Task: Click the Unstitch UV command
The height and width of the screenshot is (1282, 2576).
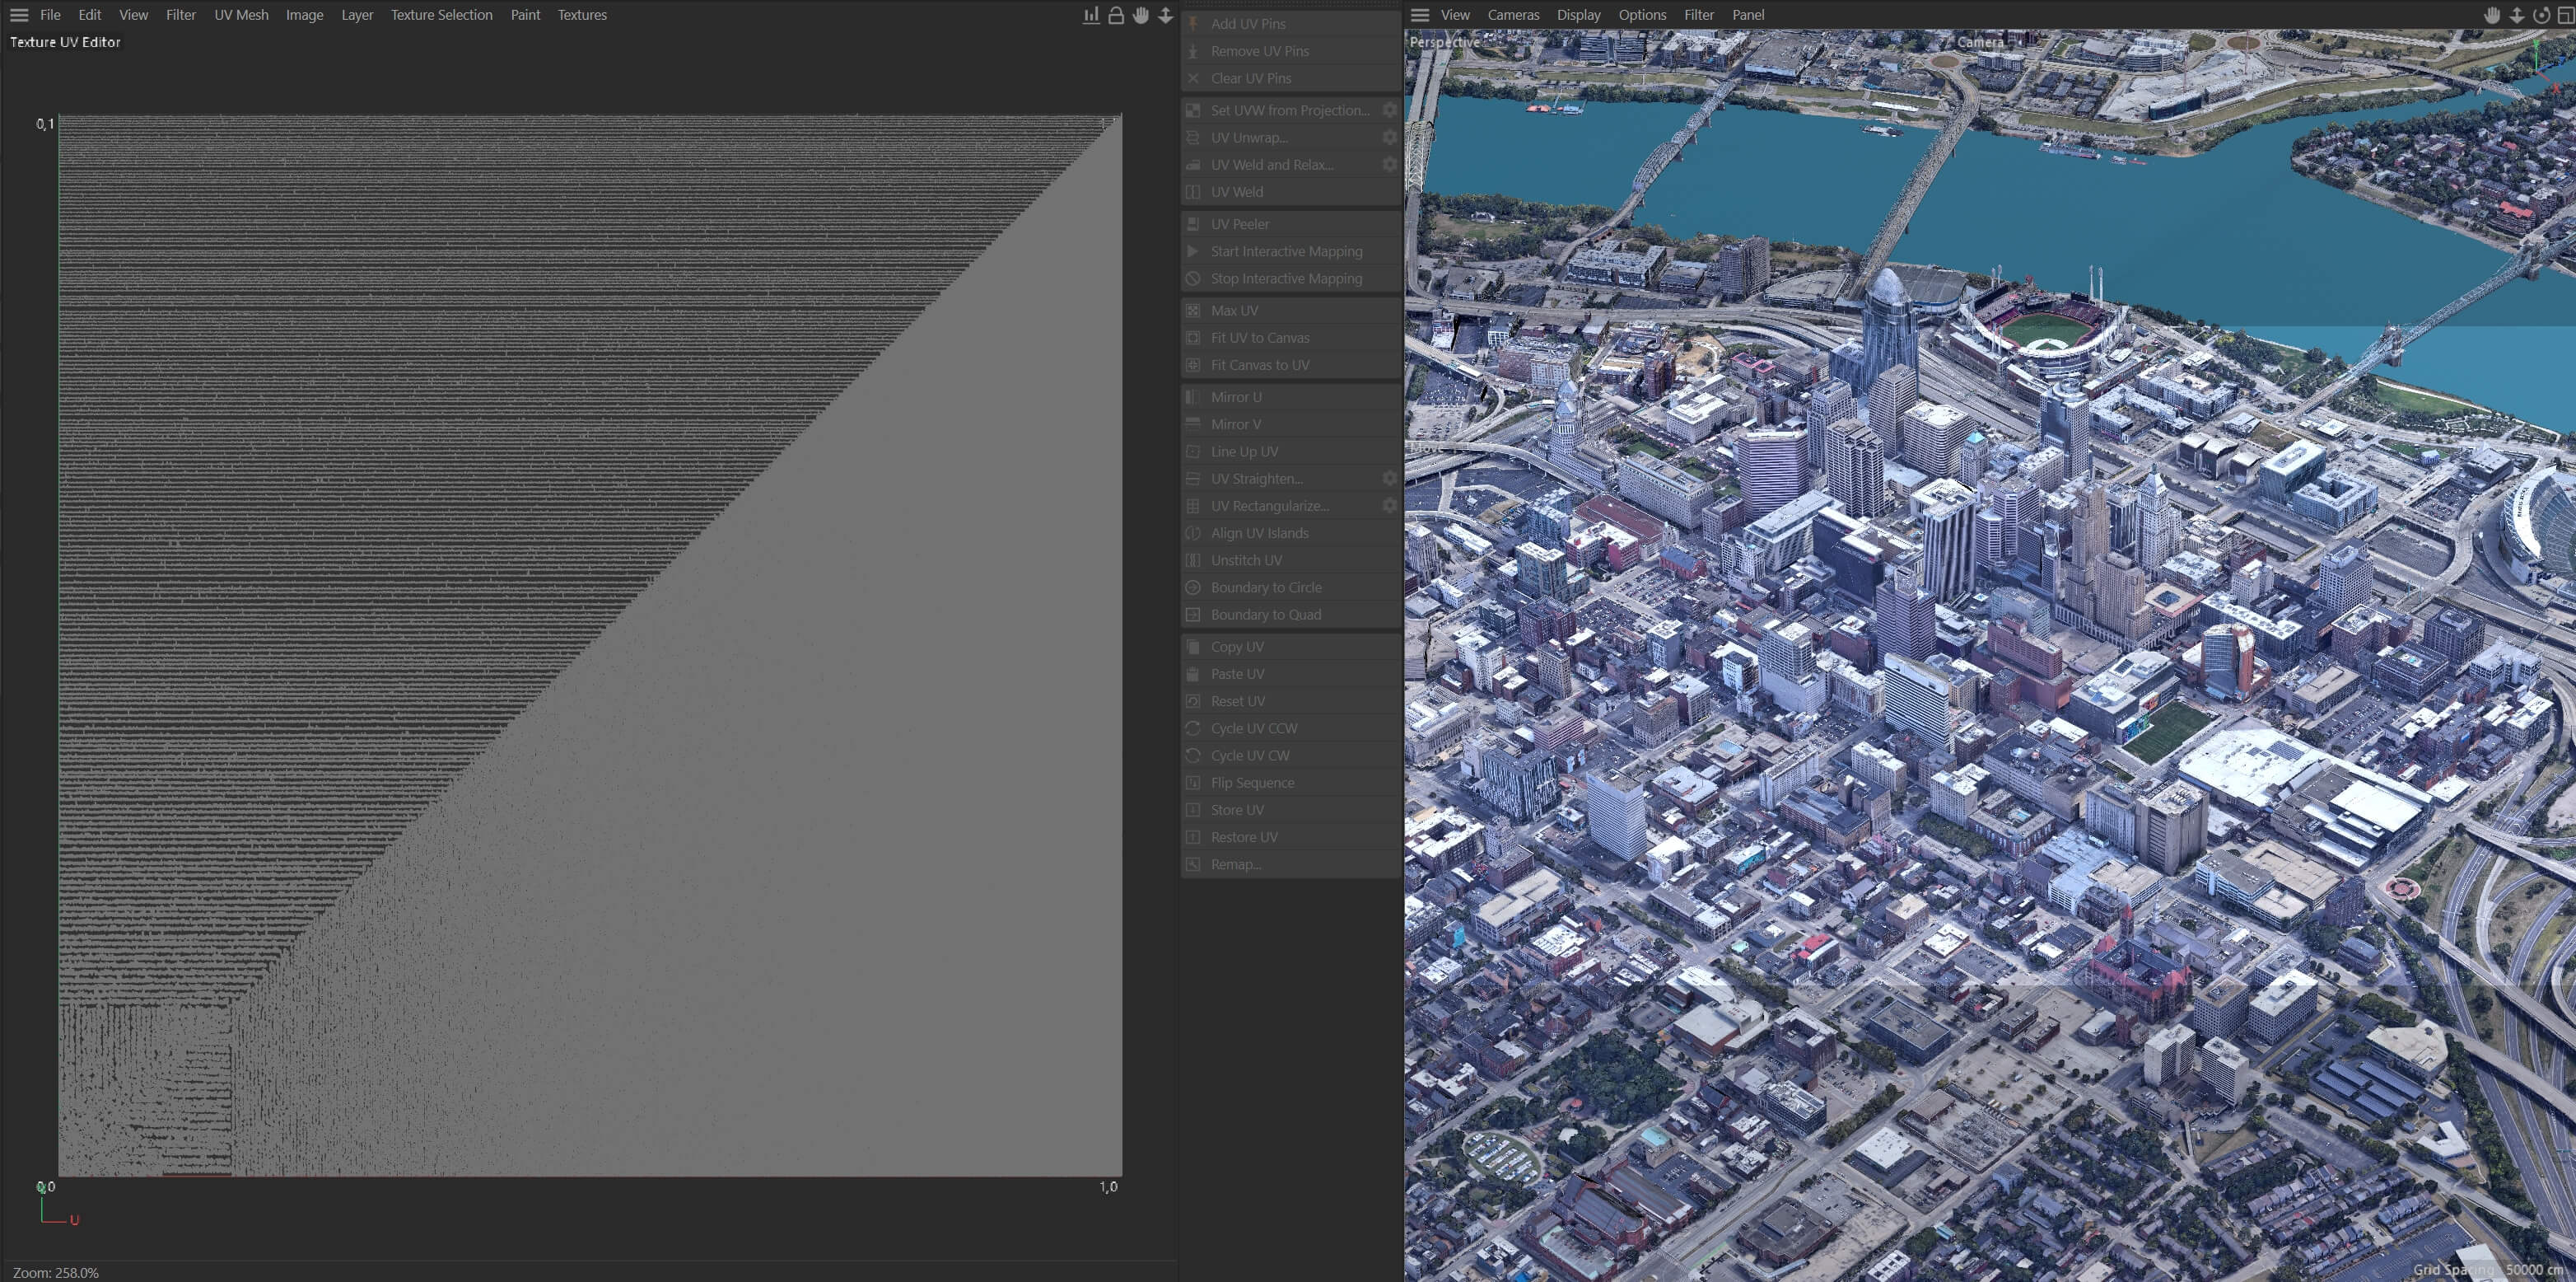Action: (x=1290, y=560)
